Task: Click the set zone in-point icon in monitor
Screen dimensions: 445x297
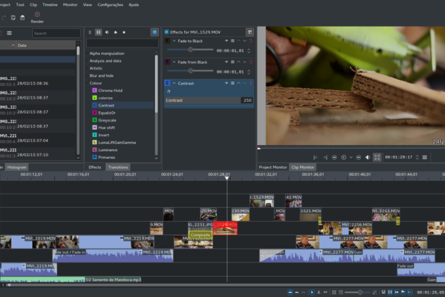Action: click(x=316, y=157)
